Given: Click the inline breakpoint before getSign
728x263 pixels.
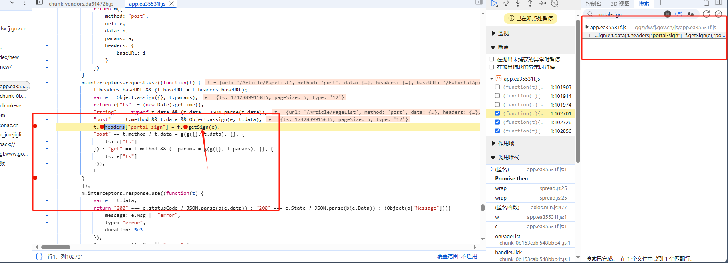Looking at the screenshot, I should 185,127.
